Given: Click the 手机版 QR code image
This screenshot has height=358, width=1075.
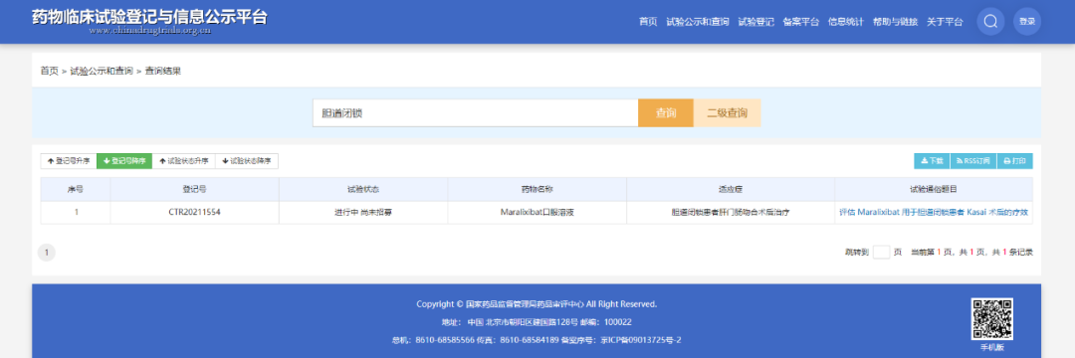Looking at the screenshot, I should coord(991,318).
